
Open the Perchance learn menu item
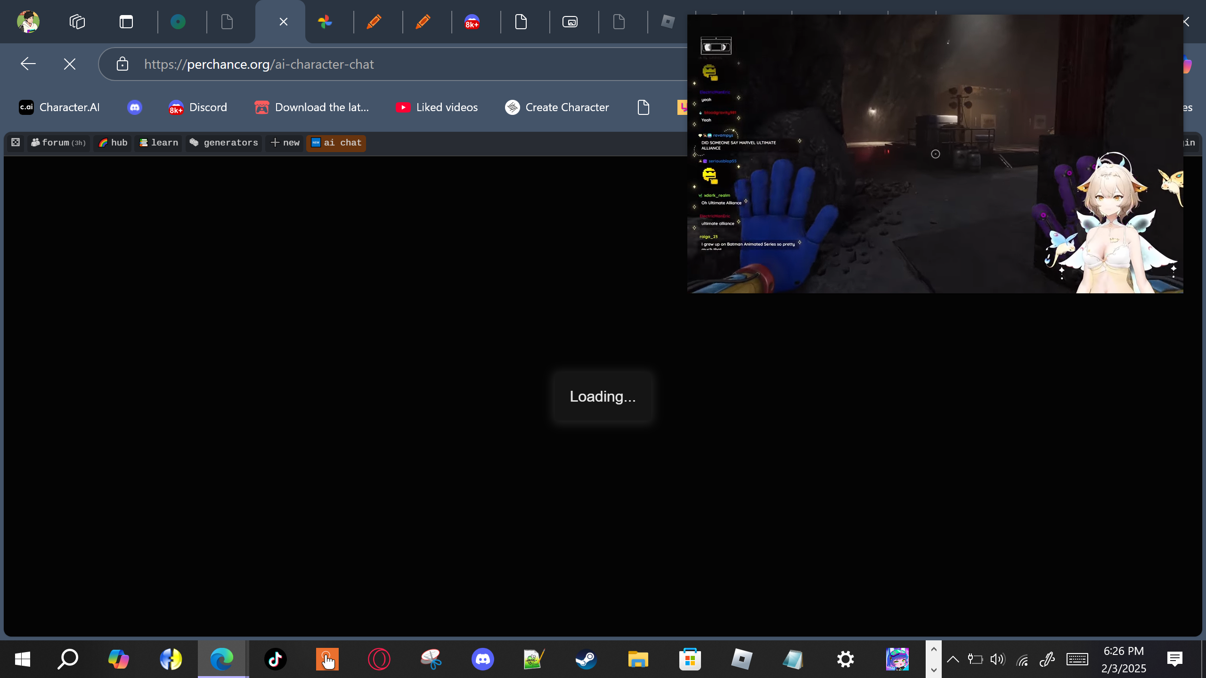pyautogui.click(x=158, y=143)
